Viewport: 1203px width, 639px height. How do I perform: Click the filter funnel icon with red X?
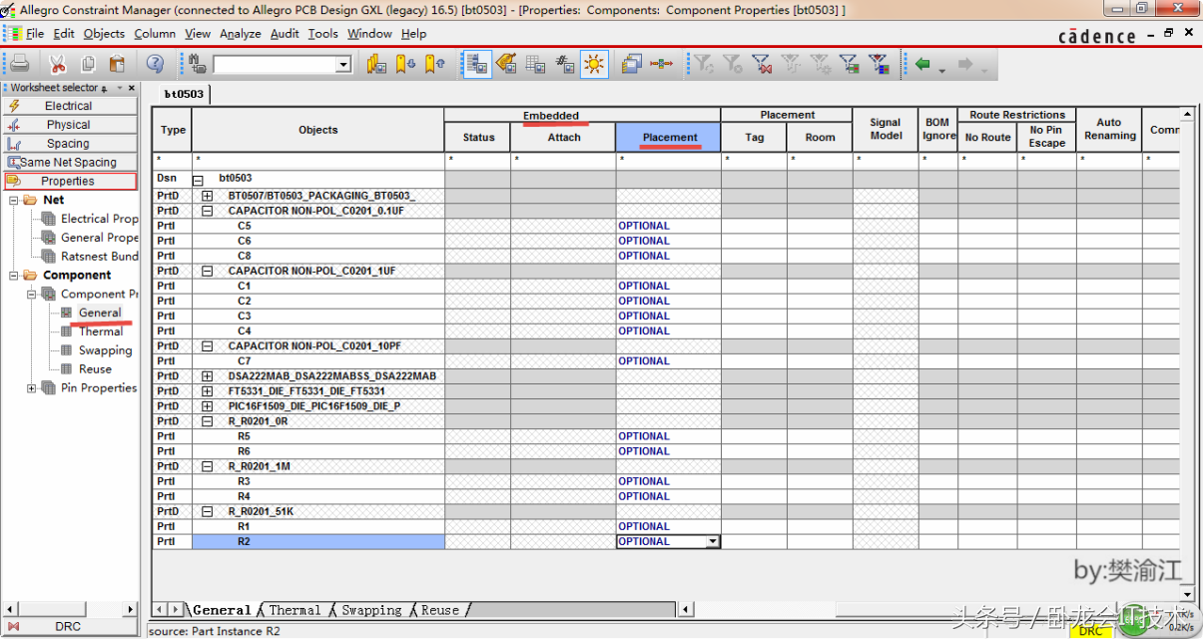pos(762,64)
